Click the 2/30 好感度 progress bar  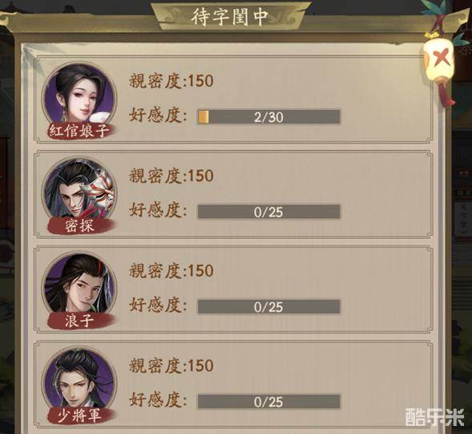coord(268,116)
